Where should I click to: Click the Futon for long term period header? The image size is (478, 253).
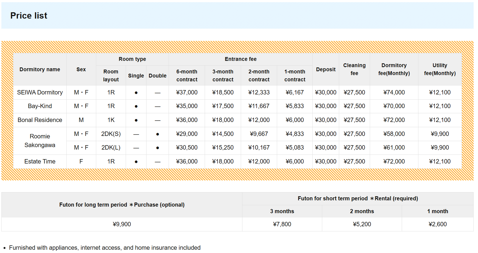coord(122,205)
